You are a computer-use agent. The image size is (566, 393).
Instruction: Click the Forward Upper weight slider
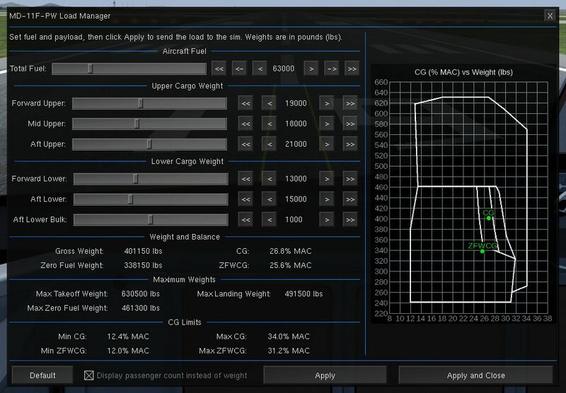[x=149, y=103]
